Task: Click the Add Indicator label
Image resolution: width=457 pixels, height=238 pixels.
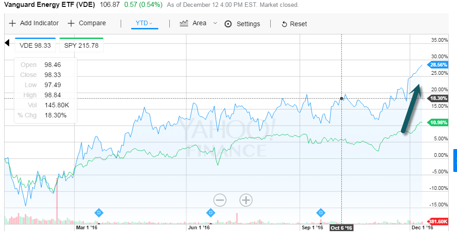Action: tap(39, 23)
